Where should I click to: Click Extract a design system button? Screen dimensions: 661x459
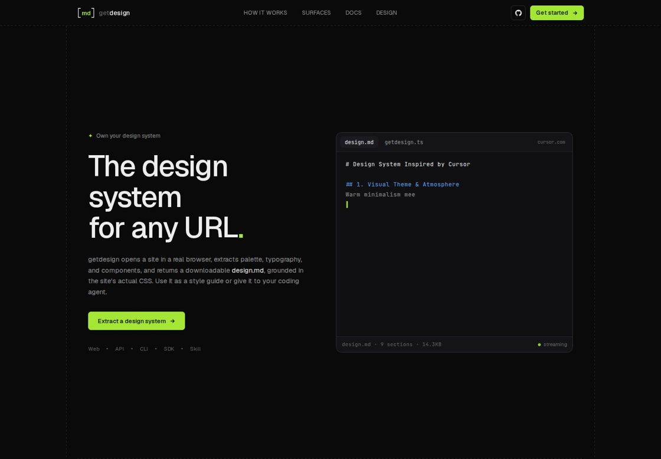(x=136, y=321)
